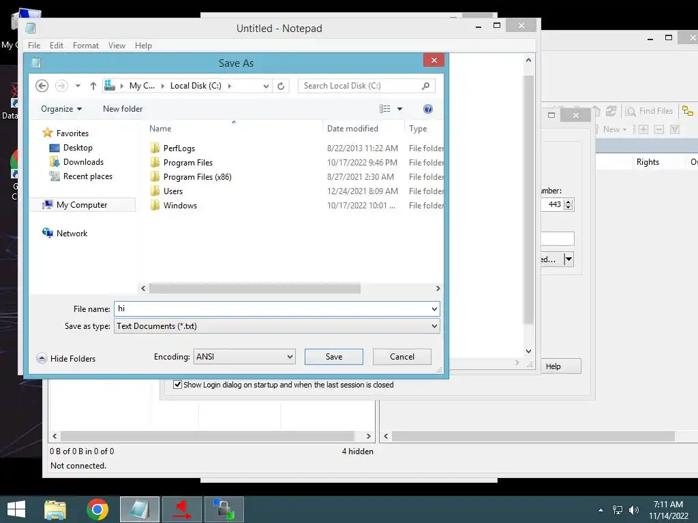This screenshot has height=523, width=698.
Task: Collapse folders with Hide Folders
Action: coord(66,358)
